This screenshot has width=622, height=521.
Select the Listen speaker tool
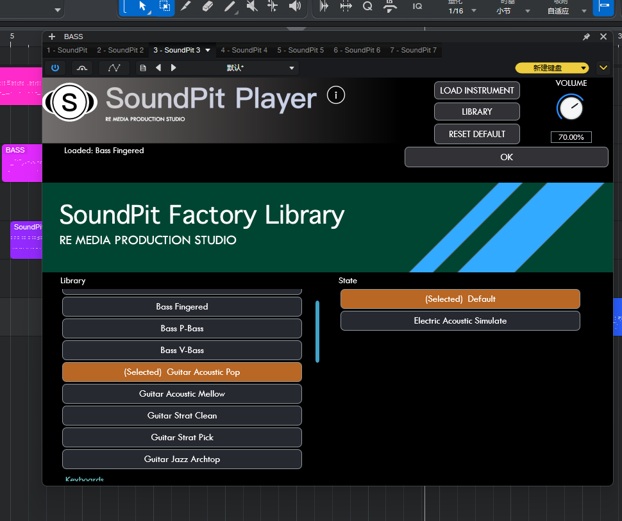pos(295,6)
